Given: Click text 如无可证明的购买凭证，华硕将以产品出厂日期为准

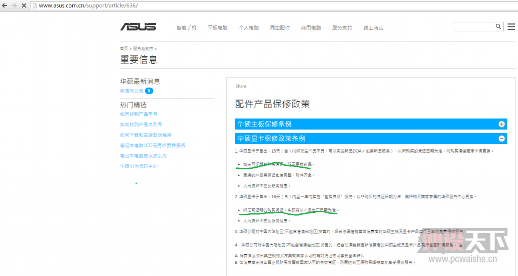Looking at the screenshot, I should coord(291,210).
